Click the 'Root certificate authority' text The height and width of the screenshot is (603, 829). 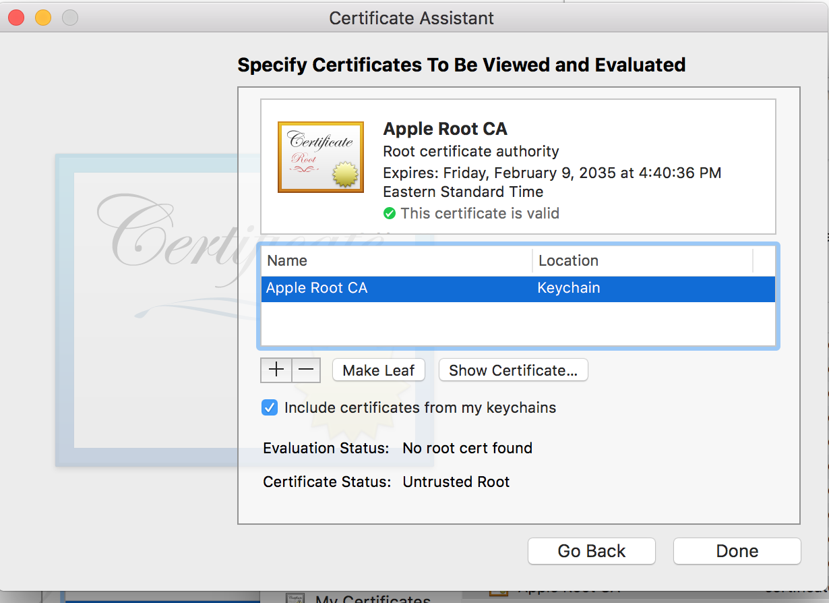pyautogui.click(x=471, y=151)
